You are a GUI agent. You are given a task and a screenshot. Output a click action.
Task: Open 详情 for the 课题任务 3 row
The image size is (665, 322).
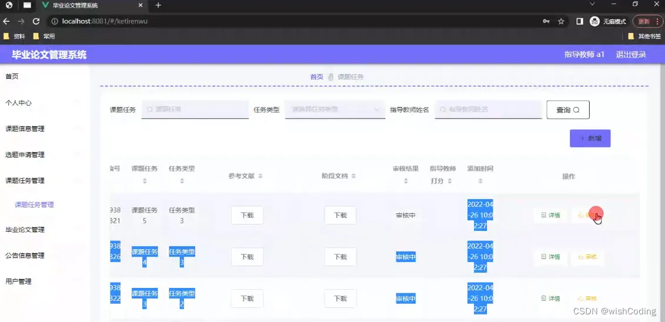tap(550, 298)
